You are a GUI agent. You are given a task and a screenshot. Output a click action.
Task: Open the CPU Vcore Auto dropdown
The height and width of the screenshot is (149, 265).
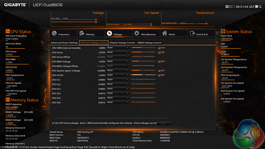tap(118, 52)
